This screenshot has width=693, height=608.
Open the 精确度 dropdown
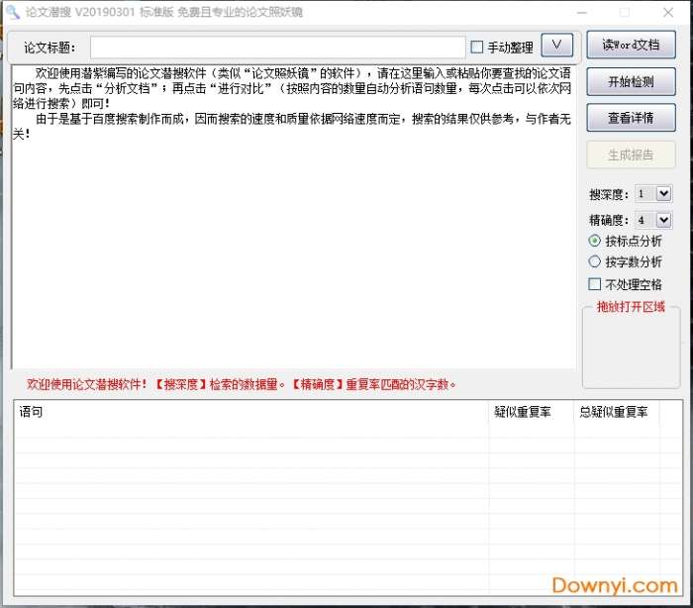[663, 220]
